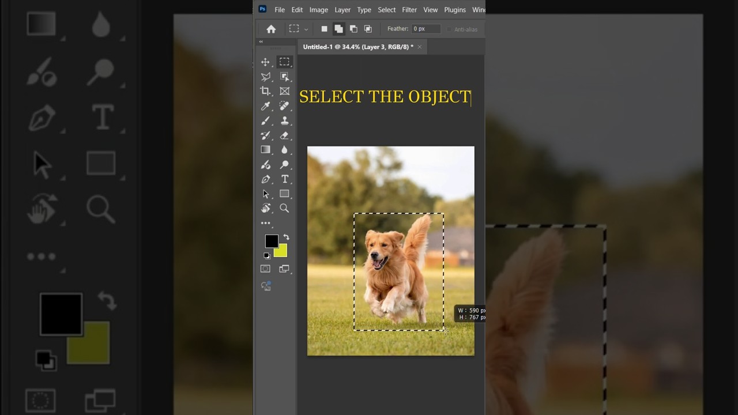Select the History Brush tool

pos(265,135)
